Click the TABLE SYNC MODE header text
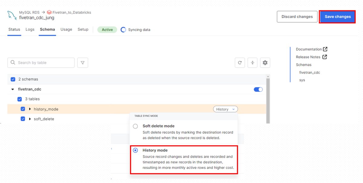Viewport: 363px width, 183px height. (146, 116)
